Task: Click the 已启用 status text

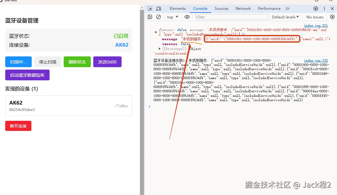Action: click(x=121, y=36)
